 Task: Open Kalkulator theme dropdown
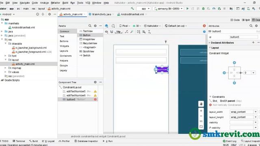coord(152,26)
